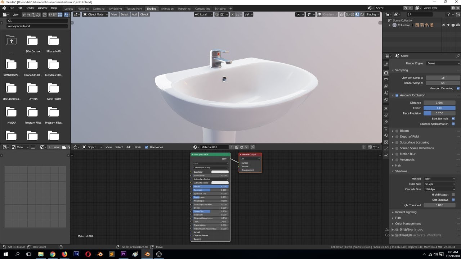Enable High Bitdepth shadows checkbox
This screenshot has width=461, height=259.
453,195
